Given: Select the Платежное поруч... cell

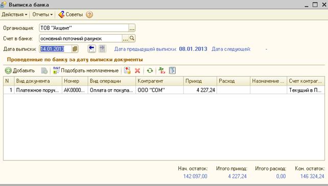Looking at the screenshot, I should click(38, 90).
